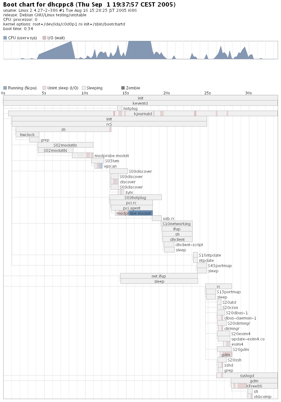The image size is (281, 402).
Task: Click the Sleeping legend square
Action: [x=84, y=88]
